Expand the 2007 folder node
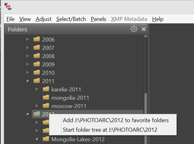The height and width of the screenshot is (144, 194). (27, 48)
